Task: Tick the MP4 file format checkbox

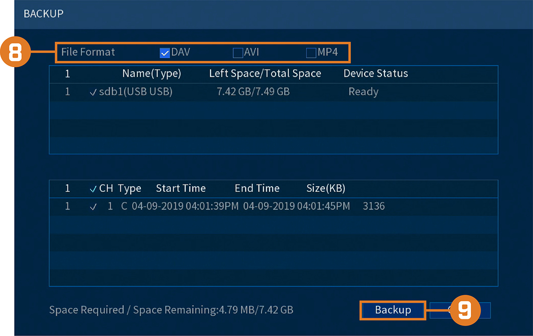Action: [311, 53]
